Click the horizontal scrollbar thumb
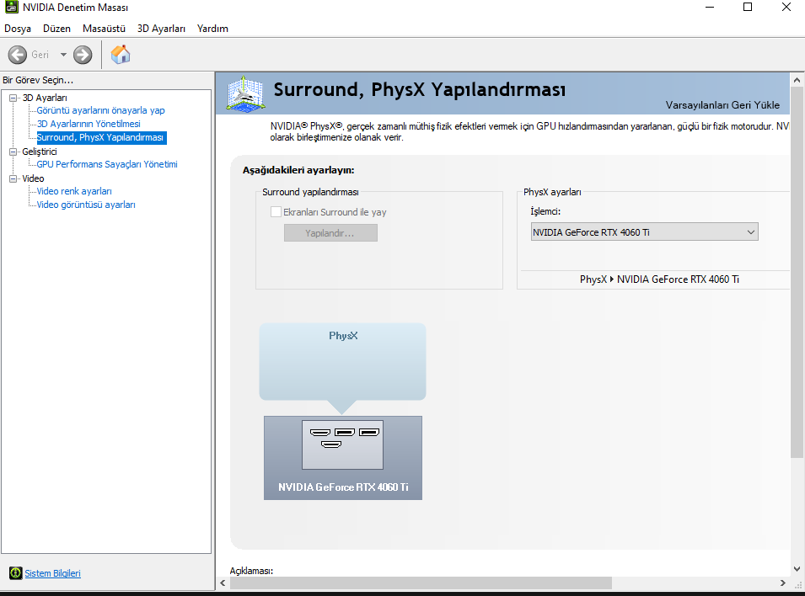This screenshot has height=596, width=805. tap(421, 583)
